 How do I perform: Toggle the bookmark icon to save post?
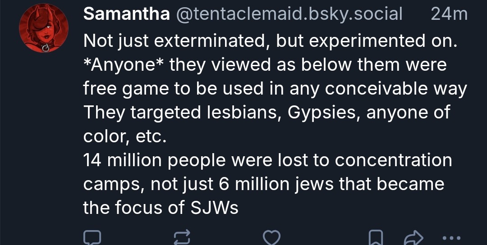point(377,237)
